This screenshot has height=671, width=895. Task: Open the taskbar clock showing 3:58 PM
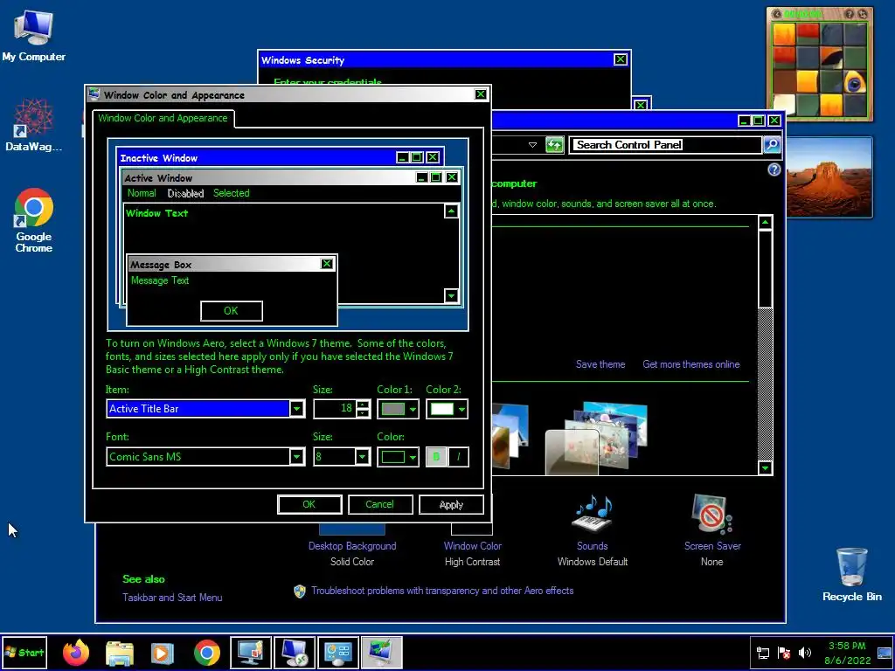[x=847, y=653]
